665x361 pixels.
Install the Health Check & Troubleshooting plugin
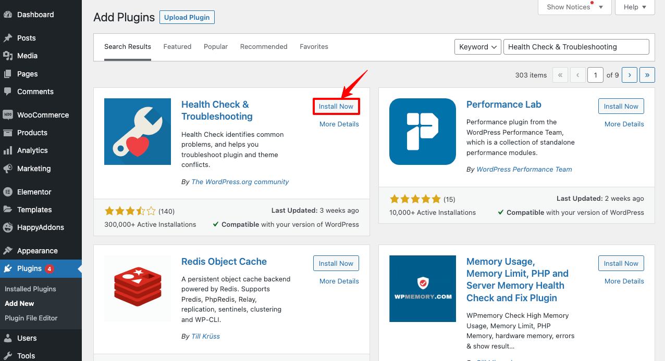336,106
